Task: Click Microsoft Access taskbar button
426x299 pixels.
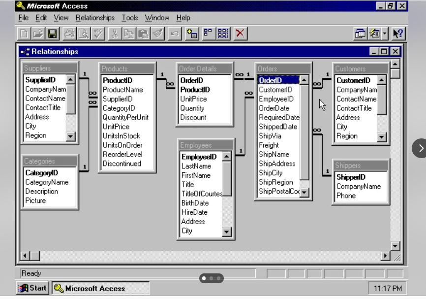Action: pyautogui.click(x=100, y=288)
